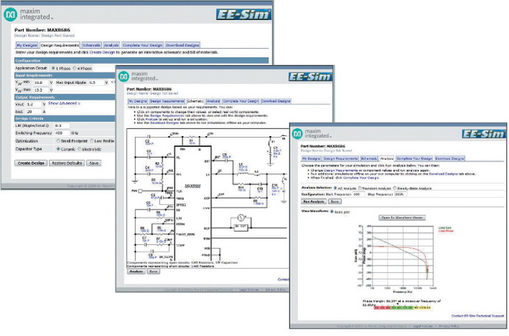This screenshot has width=509, height=336.
Task: Select Low Profile optimization
Action: click(92, 141)
